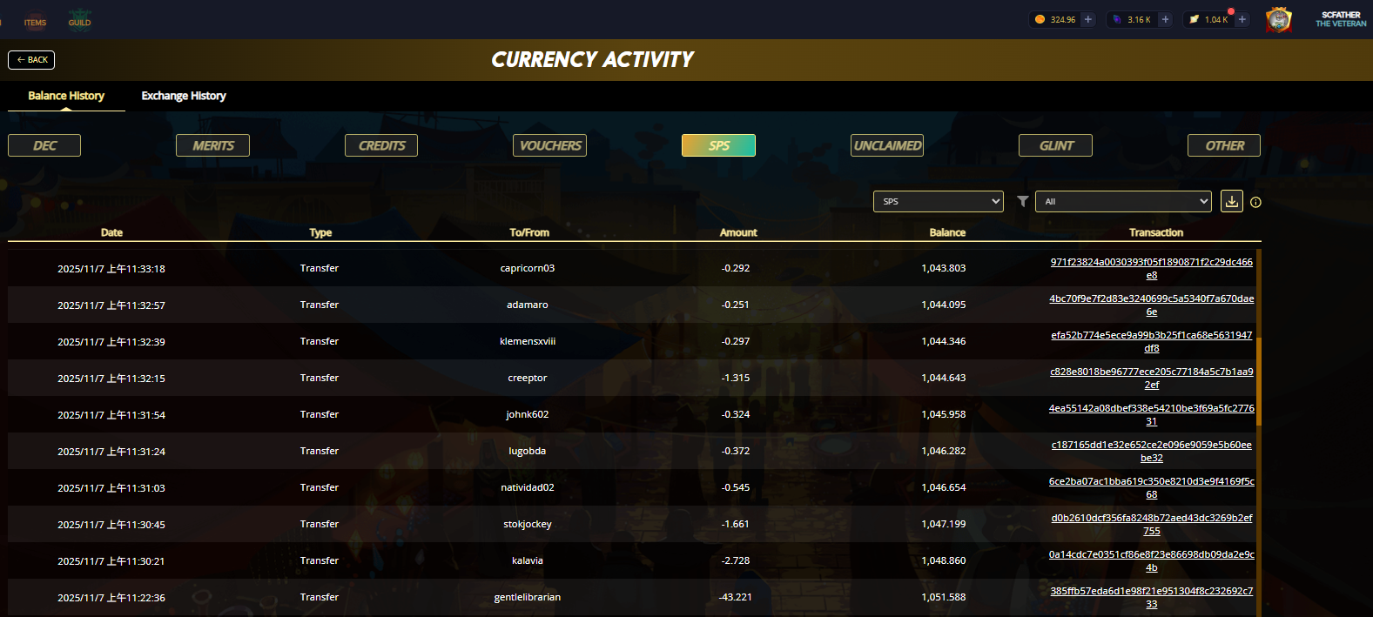The width and height of the screenshot is (1373, 617).
Task: Click the plus next to 324.96
Action: click(x=1088, y=19)
